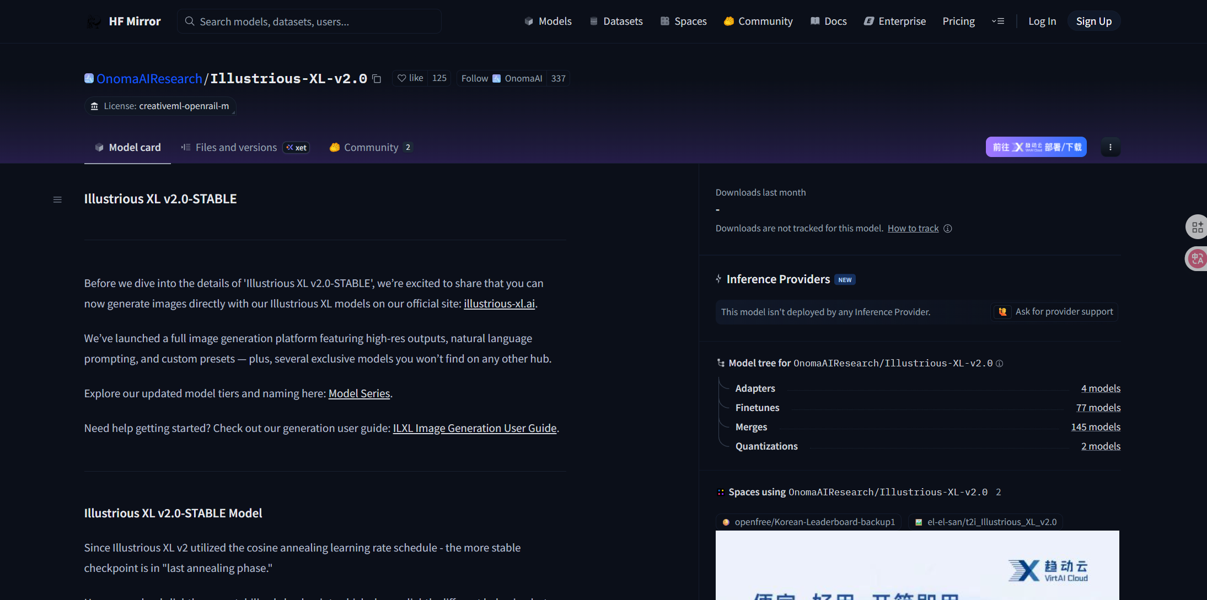Image resolution: width=1207 pixels, height=600 pixels.
Task: Click the Illustrious XL v2.0-STABLE heading
Action: click(x=160, y=199)
